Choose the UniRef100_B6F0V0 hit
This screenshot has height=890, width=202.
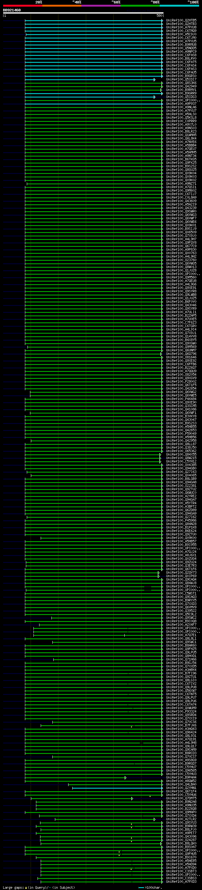tap(181, 302)
